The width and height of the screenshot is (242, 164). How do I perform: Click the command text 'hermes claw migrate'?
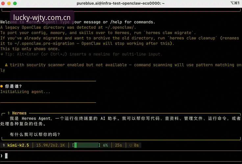click(x=169, y=33)
